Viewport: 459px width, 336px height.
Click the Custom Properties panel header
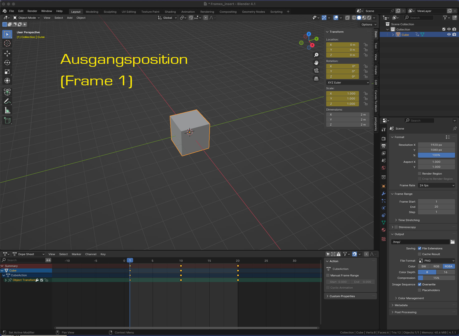coord(350,296)
